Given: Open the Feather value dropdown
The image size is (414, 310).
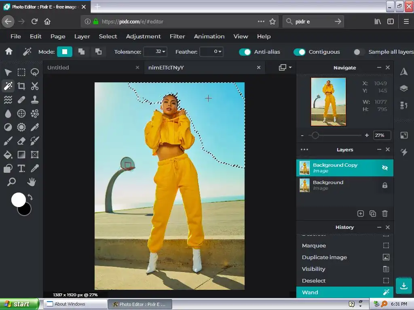Looking at the screenshot, I should (211, 52).
